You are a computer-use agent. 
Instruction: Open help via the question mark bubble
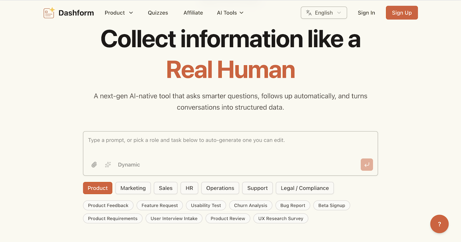439,224
